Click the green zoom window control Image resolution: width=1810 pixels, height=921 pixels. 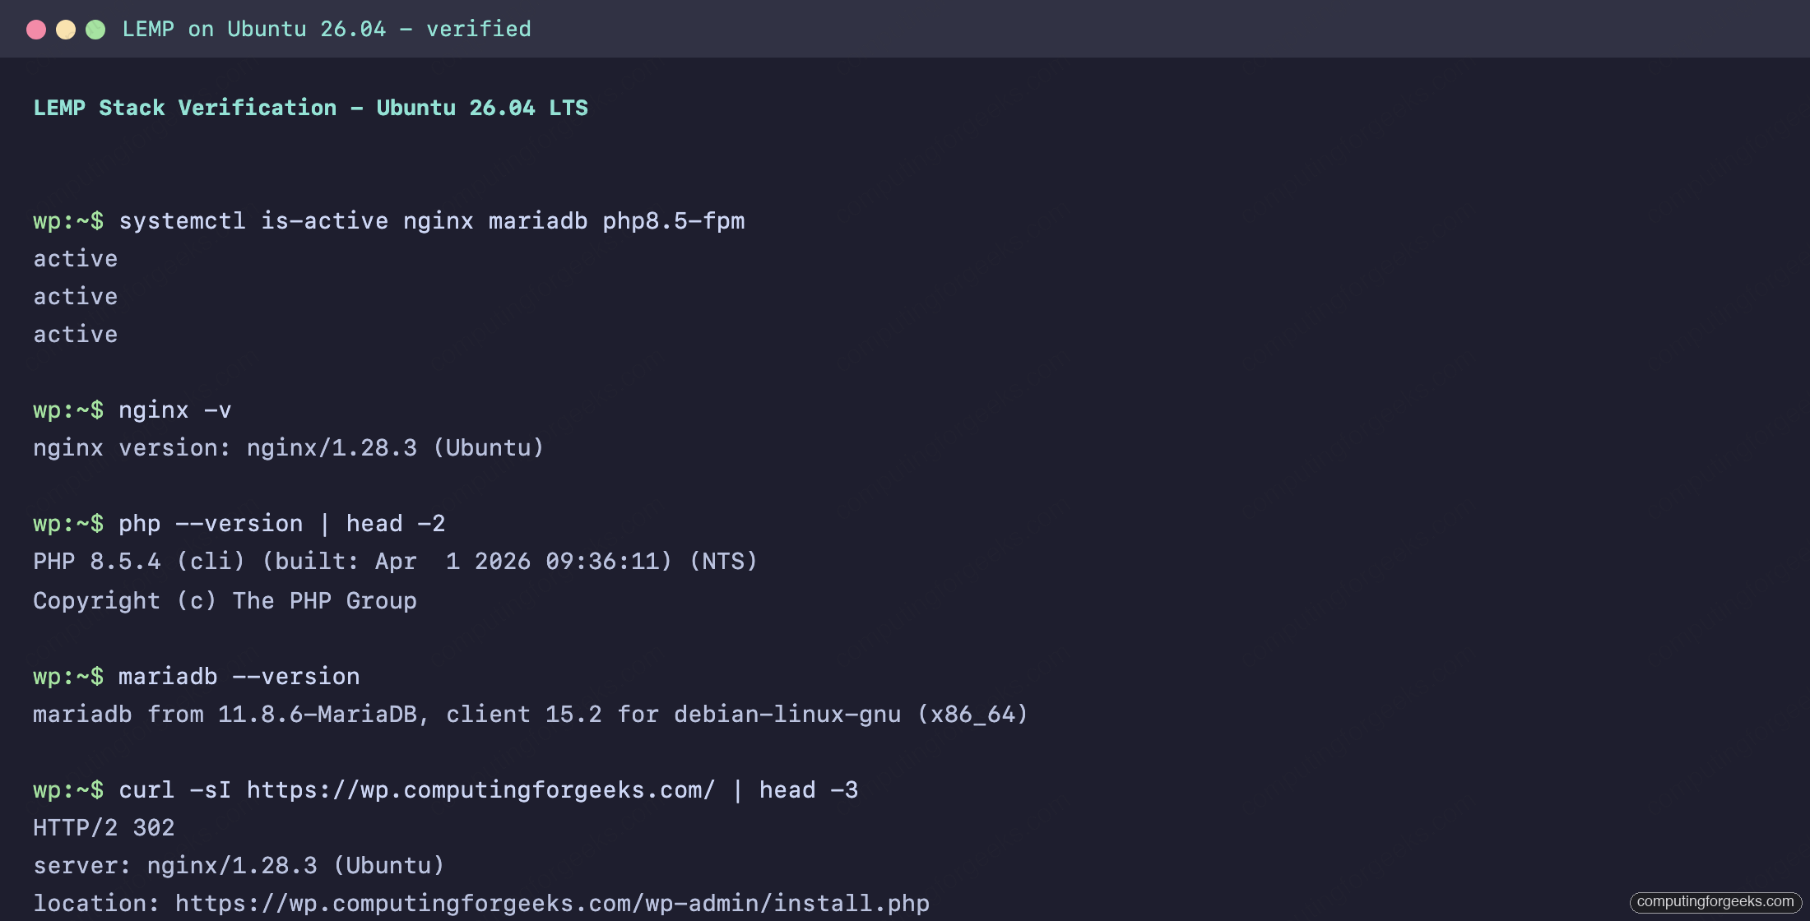tap(96, 28)
